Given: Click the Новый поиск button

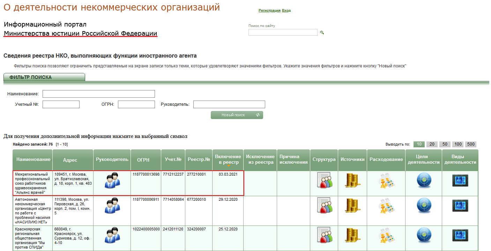Looking at the screenshot, I should click(237, 115).
